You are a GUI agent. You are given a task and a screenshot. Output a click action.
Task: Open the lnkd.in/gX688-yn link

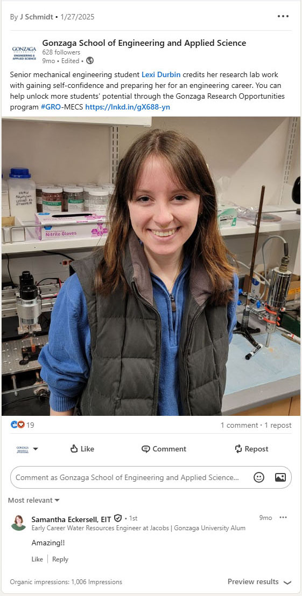pyautogui.click(x=128, y=107)
